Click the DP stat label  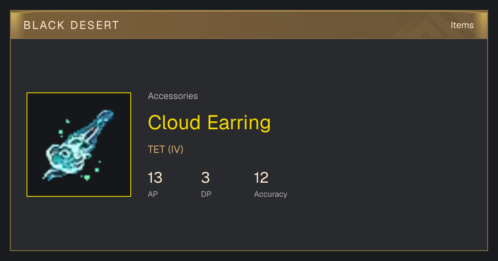(206, 194)
